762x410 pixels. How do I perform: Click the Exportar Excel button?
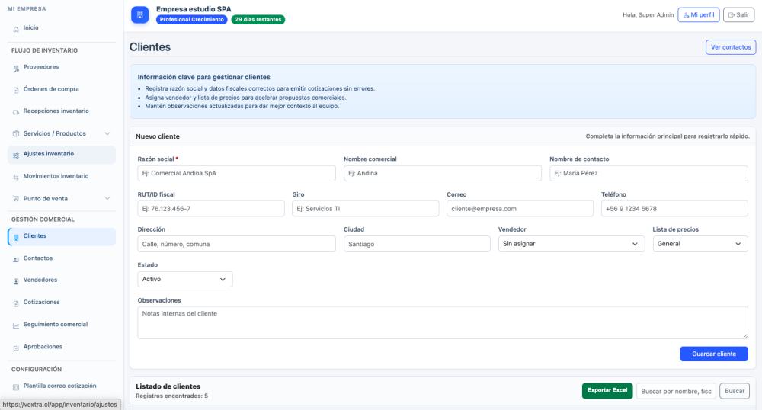pos(607,391)
